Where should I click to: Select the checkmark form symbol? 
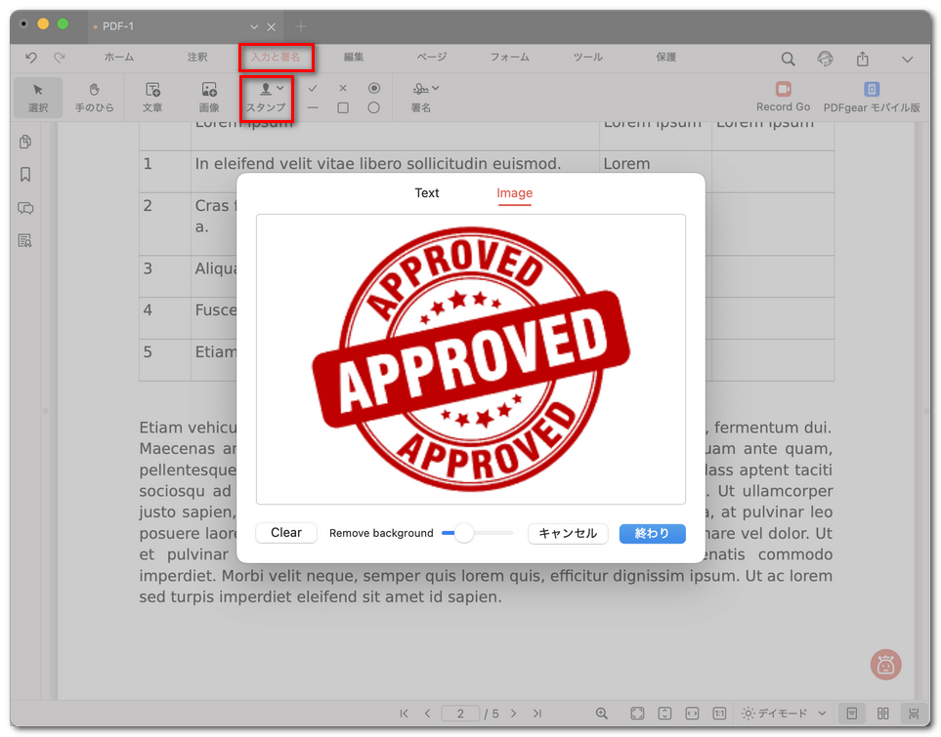coord(313,89)
